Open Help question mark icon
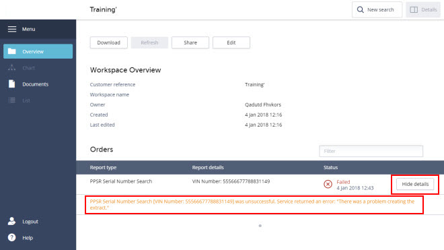Image resolution: width=444 pixels, height=250 pixels. click(x=11, y=237)
